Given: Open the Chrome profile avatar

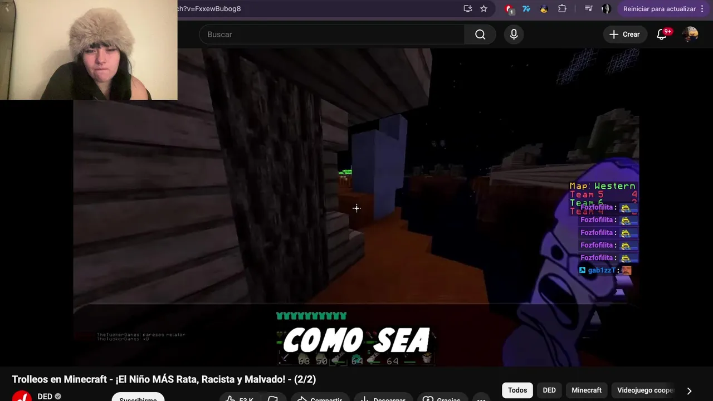Looking at the screenshot, I should [x=606, y=9].
